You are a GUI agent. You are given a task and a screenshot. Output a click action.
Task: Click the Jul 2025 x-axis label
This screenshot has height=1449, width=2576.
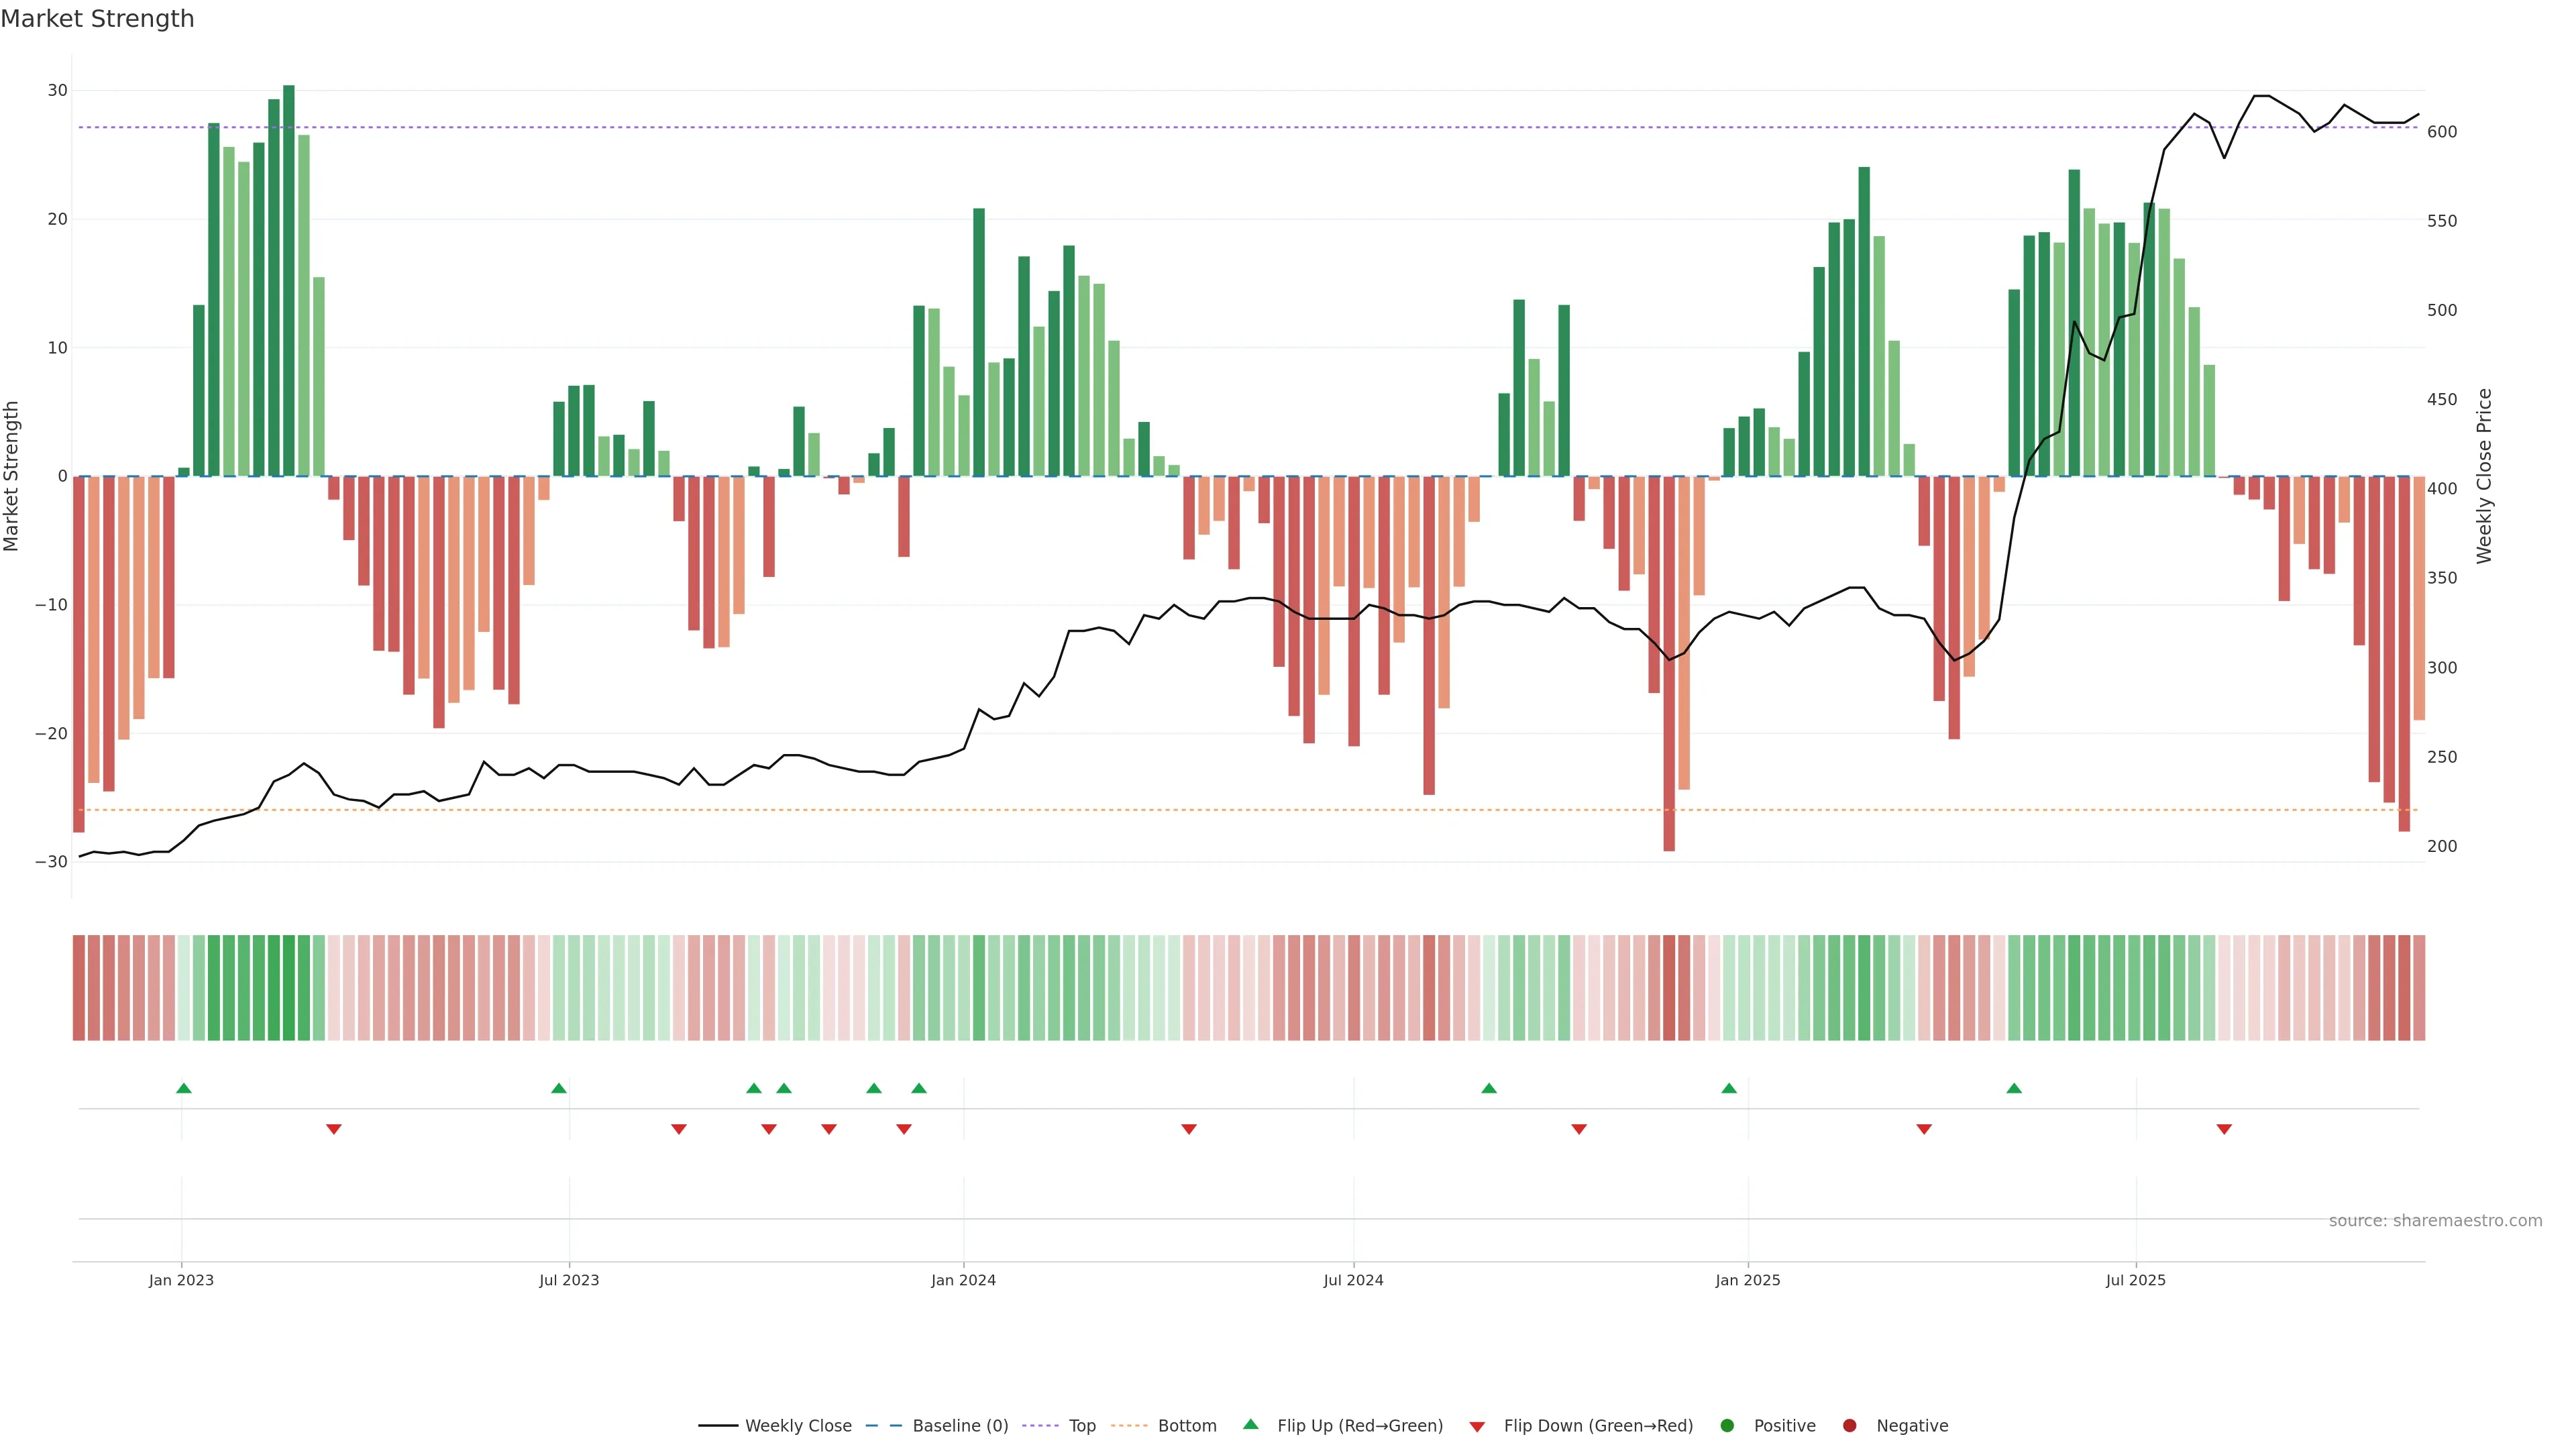pos(2135,1280)
